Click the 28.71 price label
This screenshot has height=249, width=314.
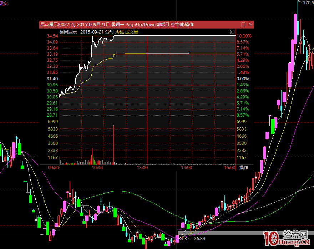52,115
